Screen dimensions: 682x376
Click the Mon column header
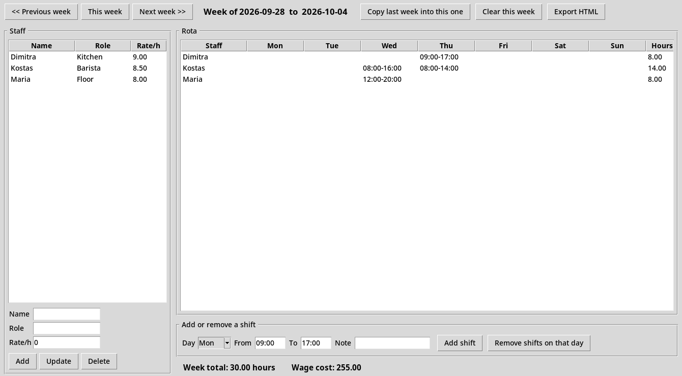[x=275, y=46]
